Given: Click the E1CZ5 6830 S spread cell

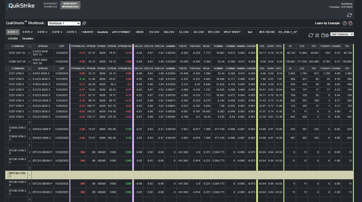Looking at the screenshot, I should [x=43, y=90].
